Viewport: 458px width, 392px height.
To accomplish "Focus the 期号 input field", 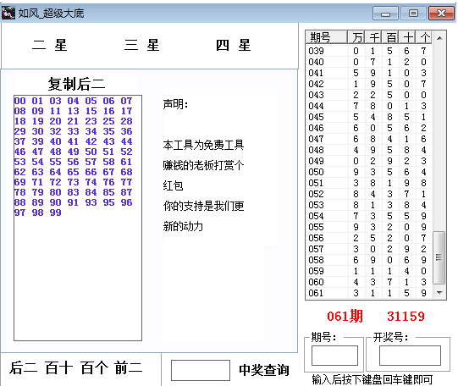I will [334, 356].
